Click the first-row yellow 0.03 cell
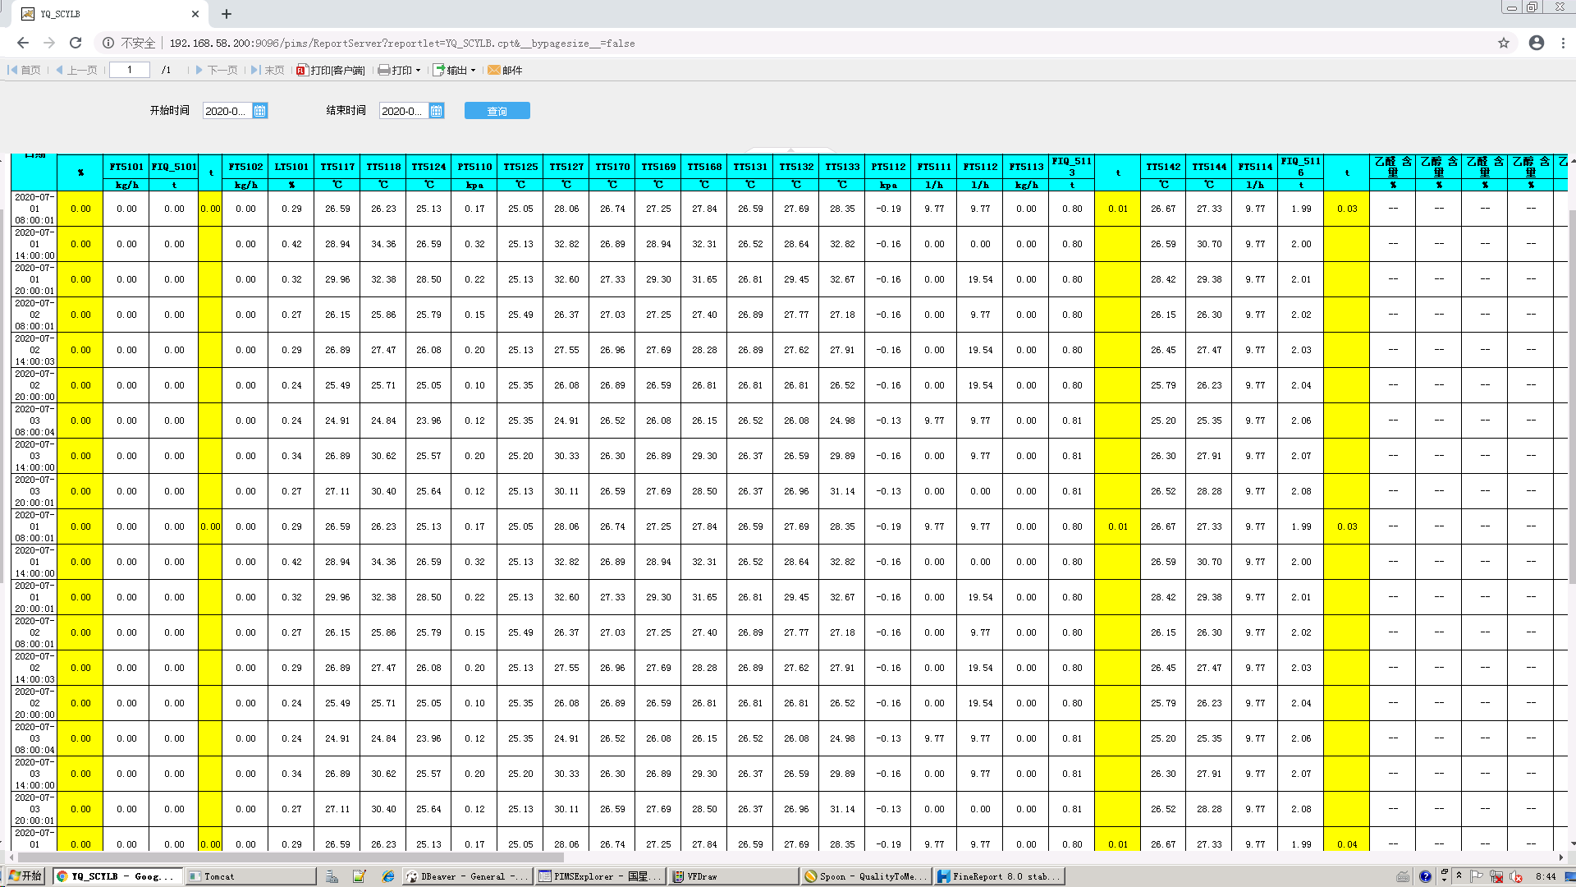Image resolution: width=1576 pixels, height=887 pixels. 1347,209
